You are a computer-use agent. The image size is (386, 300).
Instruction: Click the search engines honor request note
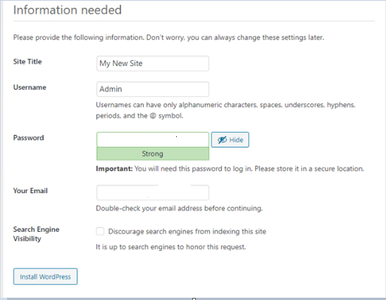click(x=171, y=247)
